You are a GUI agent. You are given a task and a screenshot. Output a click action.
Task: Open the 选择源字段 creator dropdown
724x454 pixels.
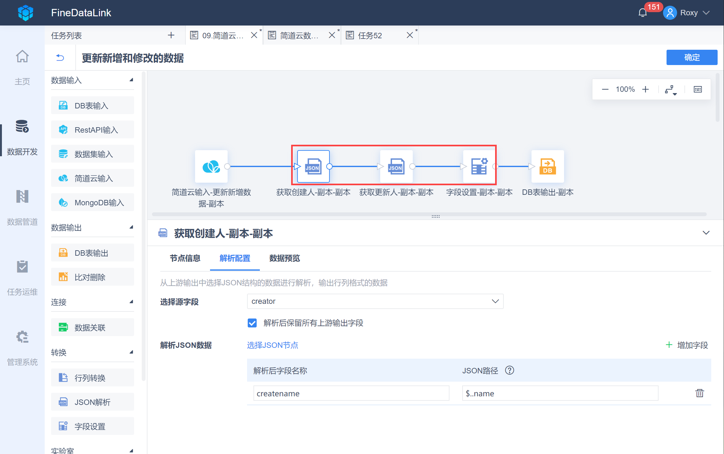[375, 301]
